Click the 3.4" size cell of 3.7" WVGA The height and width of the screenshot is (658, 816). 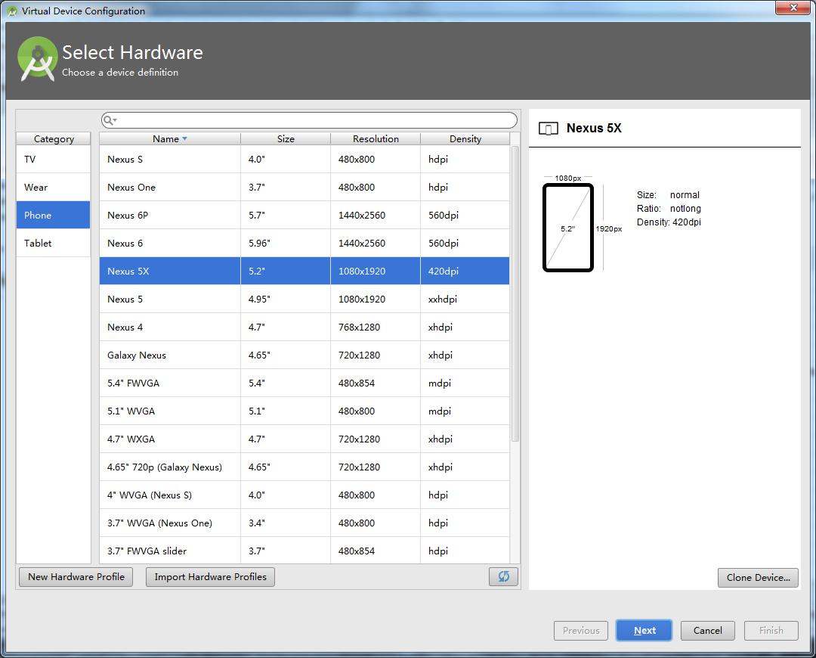tap(286, 523)
